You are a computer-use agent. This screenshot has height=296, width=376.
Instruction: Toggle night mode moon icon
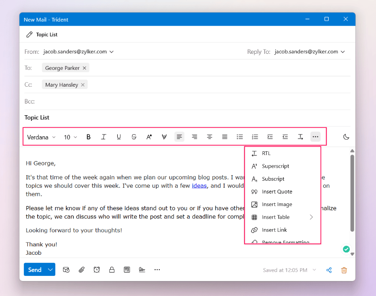(x=346, y=137)
